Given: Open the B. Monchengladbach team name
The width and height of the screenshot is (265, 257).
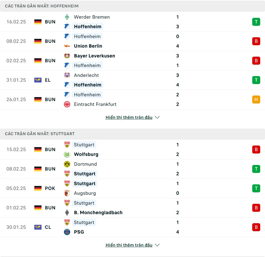Looking at the screenshot, I should (x=98, y=213).
